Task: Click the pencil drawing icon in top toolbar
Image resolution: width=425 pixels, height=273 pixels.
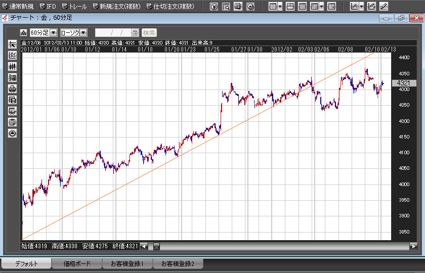Action: [x=384, y=7]
